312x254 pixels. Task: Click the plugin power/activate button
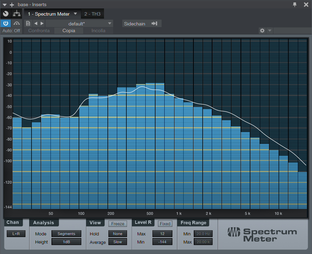[6, 23]
